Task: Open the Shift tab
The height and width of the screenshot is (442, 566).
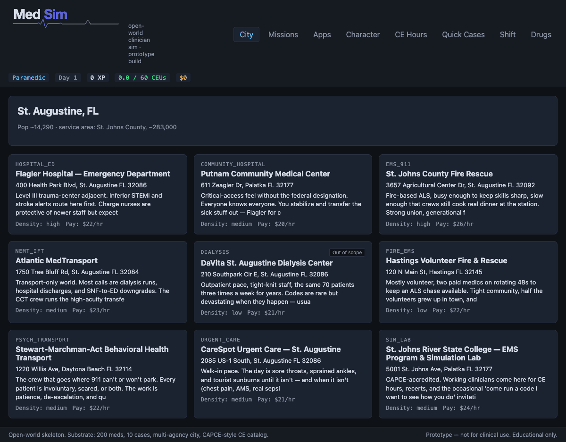Action: tap(508, 34)
